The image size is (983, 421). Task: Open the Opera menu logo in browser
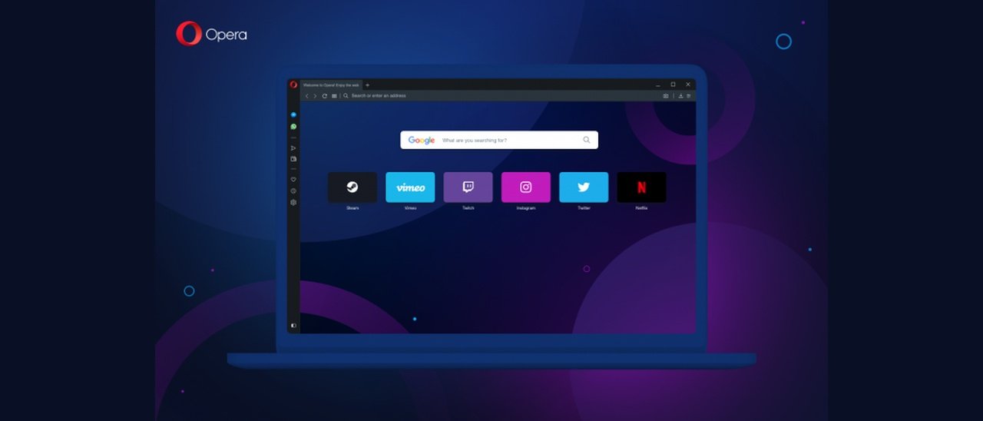click(293, 85)
